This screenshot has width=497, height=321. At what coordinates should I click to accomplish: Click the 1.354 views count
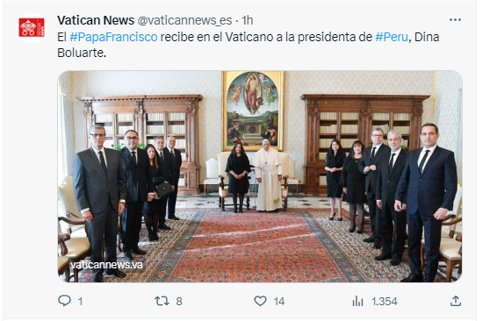click(385, 302)
